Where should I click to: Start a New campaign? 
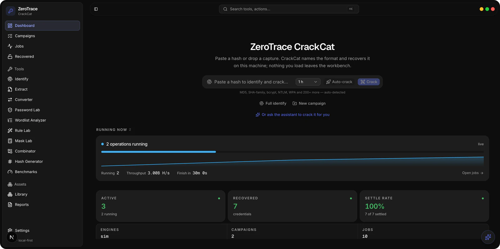(x=309, y=103)
